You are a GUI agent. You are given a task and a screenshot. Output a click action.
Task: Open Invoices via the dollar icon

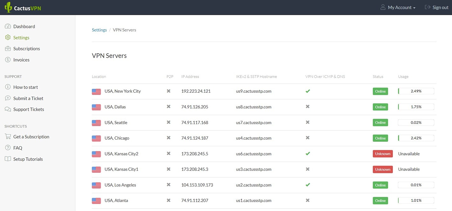pyautogui.click(x=8, y=59)
